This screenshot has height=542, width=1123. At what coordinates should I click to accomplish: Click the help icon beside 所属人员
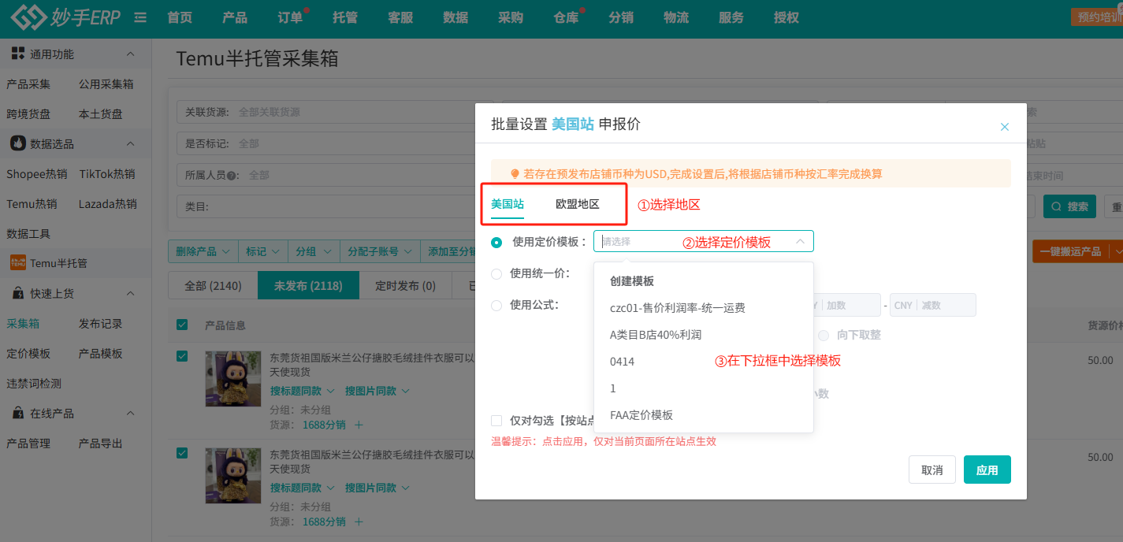(232, 175)
